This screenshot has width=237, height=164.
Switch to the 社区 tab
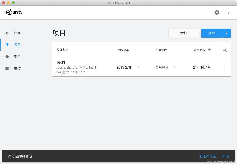[17, 33]
